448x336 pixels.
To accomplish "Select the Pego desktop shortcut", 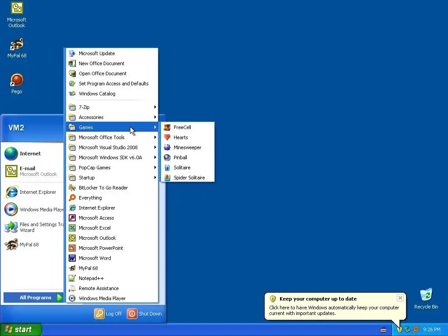I will tap(17, 84).
